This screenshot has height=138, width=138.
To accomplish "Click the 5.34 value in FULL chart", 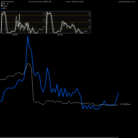I will (86, 31).
